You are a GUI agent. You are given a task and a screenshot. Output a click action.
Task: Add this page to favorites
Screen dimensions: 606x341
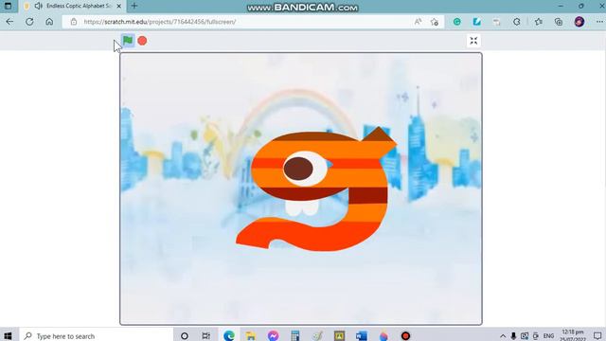(x=435, y=22)
